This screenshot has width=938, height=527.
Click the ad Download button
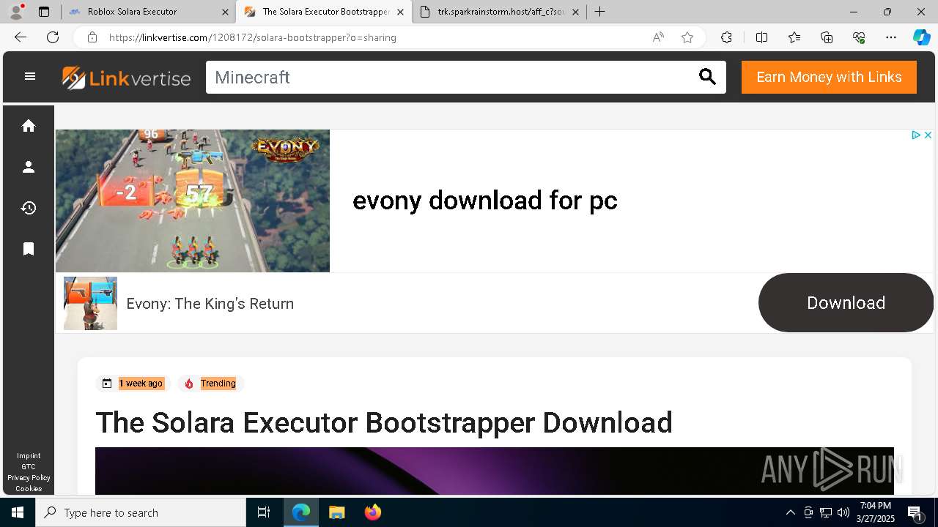(846, 303)
